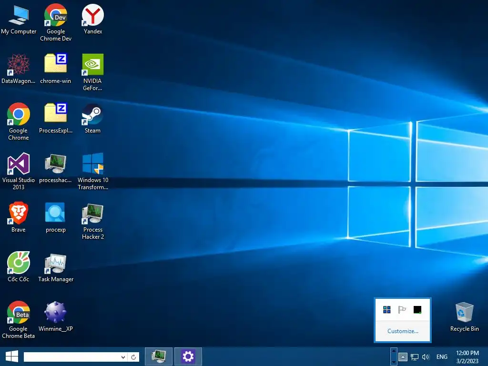This screenshot has height=366, width=488.
Task: Click the Yandex browser shortcut
Action: (93, 19)
